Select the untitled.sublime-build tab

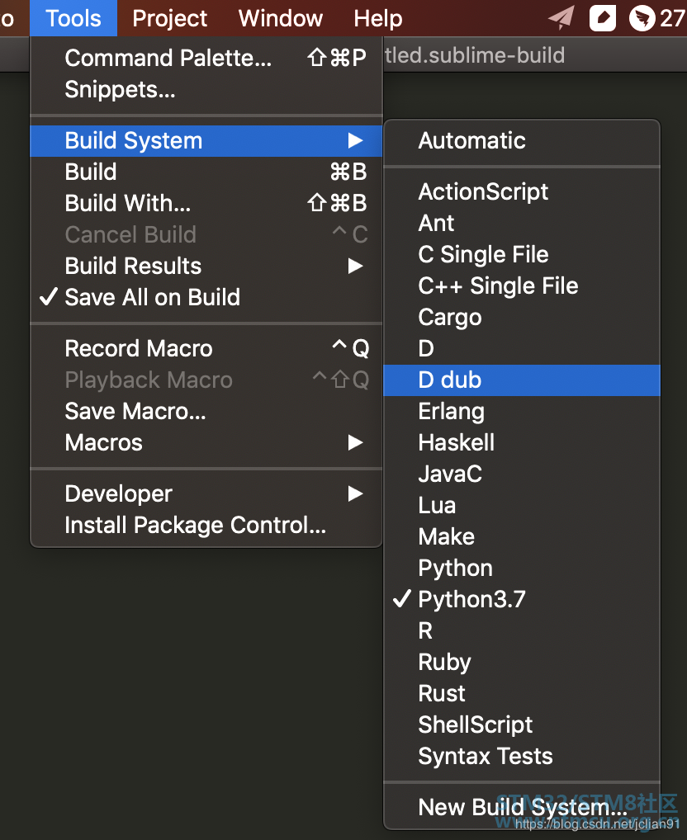click(475, 55)
